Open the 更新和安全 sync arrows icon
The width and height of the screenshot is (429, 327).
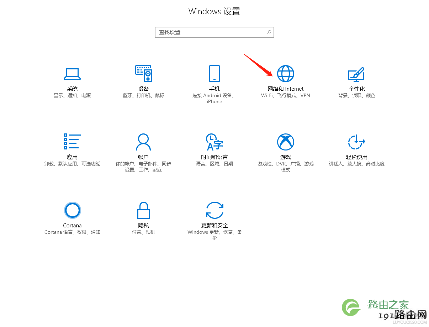[x=214, y=210]
